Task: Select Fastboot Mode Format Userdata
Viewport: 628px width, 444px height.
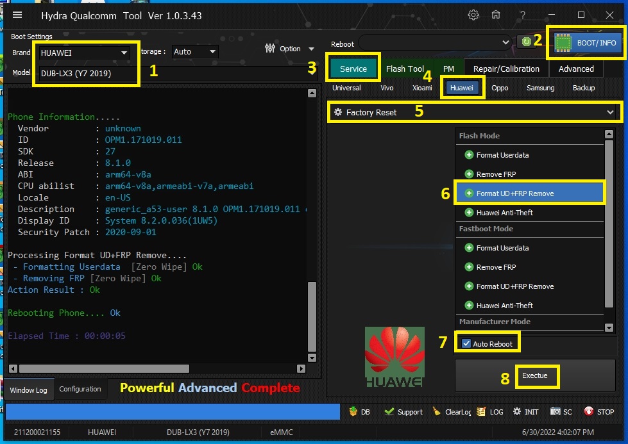Action: pos(529,248)
